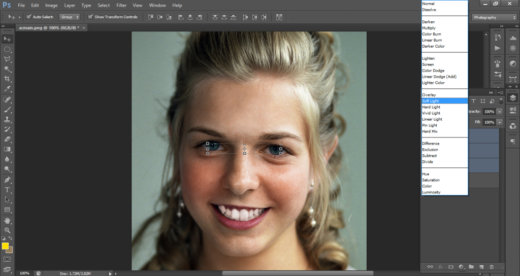Open the Filter menu
The height and width of the screenshot is (276, 520).
tap(121, 5)
